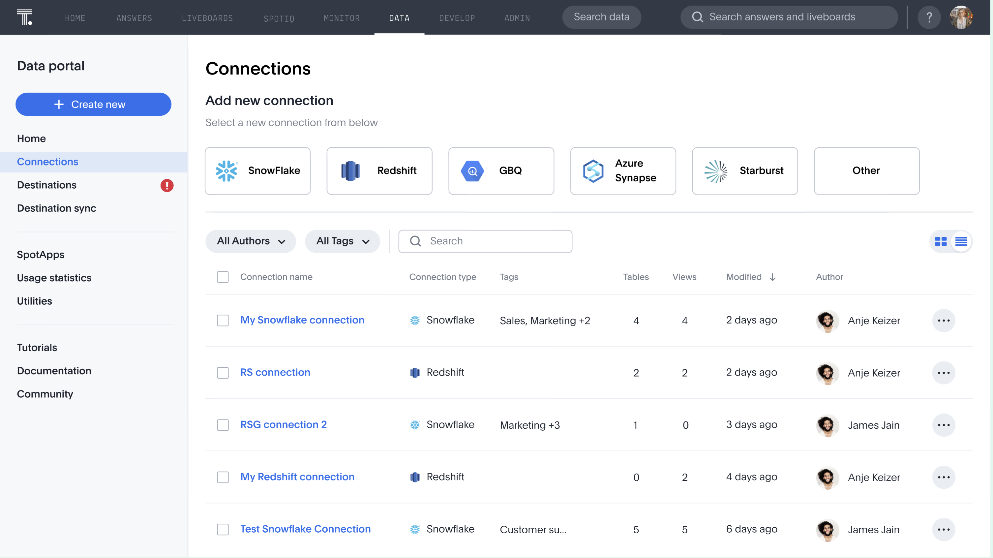Open My Snowflake connection link
The width and height of the screenshot is (993, 558).
tap(302, 320)
